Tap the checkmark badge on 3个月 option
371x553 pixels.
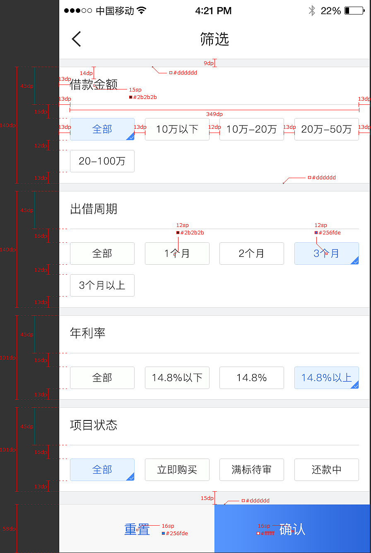click(x=355, y=261)
